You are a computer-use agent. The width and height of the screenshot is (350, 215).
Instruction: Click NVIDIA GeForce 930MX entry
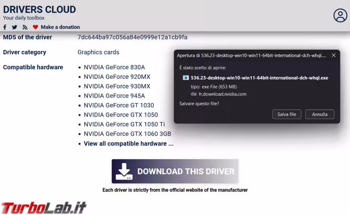coord(117,86)
